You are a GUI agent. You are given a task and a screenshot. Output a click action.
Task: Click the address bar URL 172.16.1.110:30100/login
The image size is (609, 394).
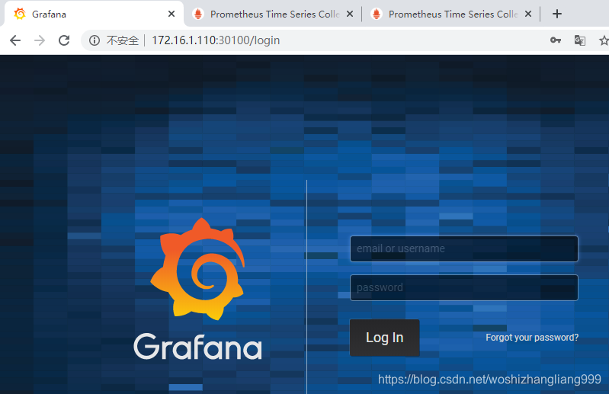coord(216,40)
